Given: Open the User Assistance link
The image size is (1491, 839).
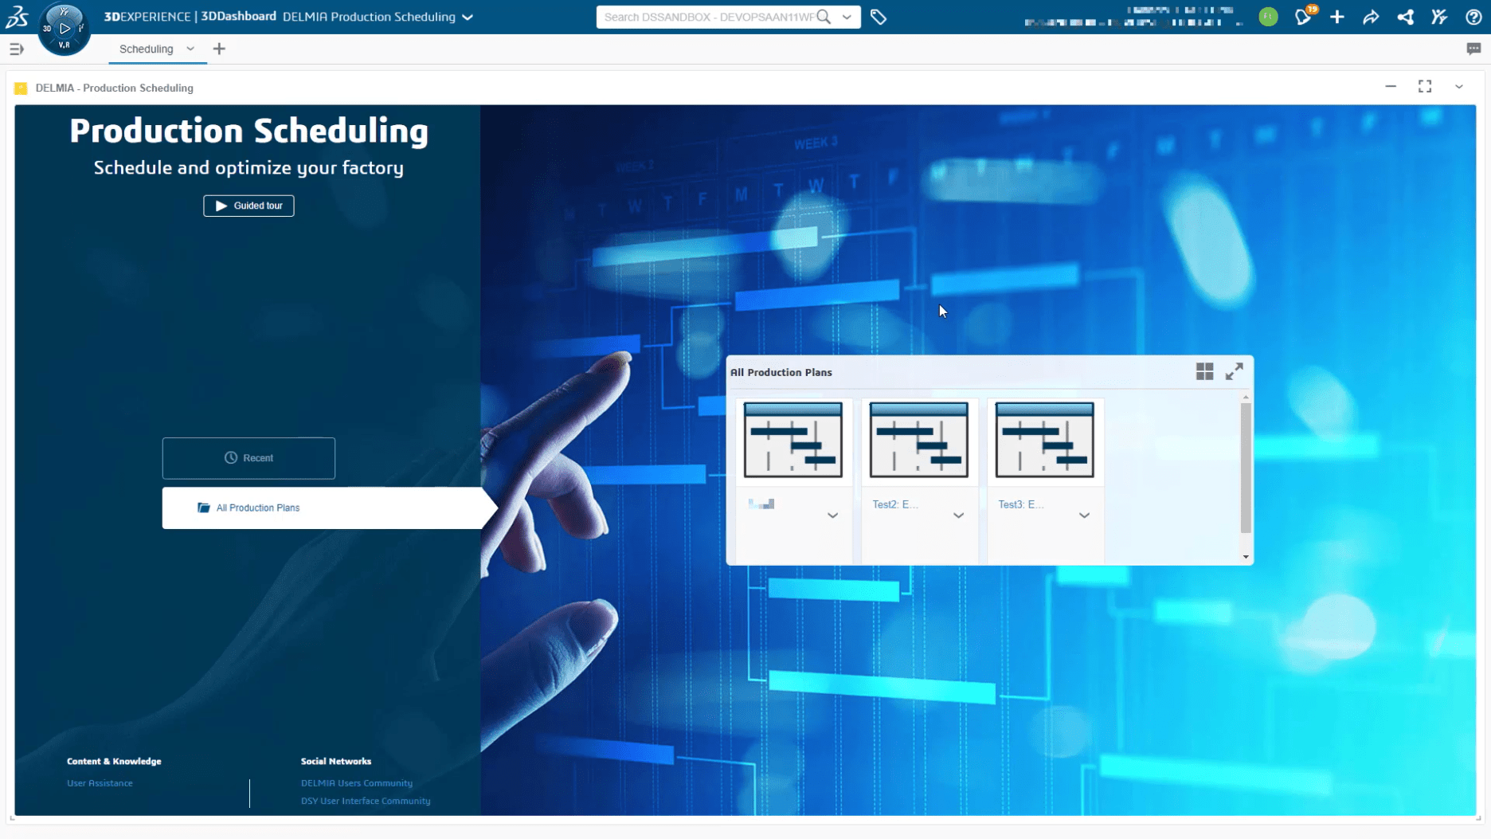Looking at the screenshot, I should point(100,783).
